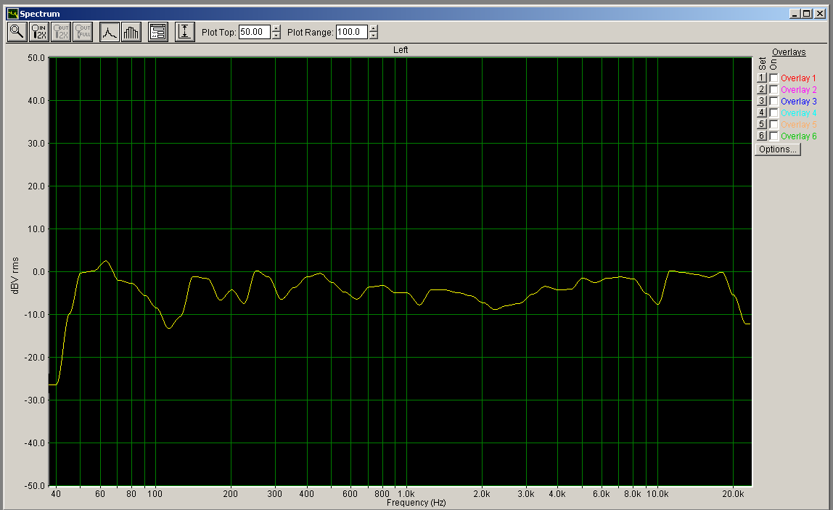Viewport: 833px width, 510px height.
Task: Decrease Plot Range with down arrow
Action: [374, 36]
